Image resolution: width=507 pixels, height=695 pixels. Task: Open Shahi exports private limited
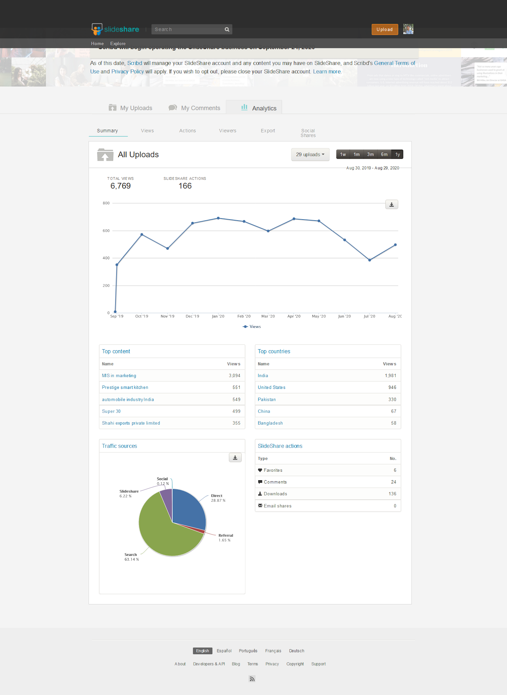point(131,423)
